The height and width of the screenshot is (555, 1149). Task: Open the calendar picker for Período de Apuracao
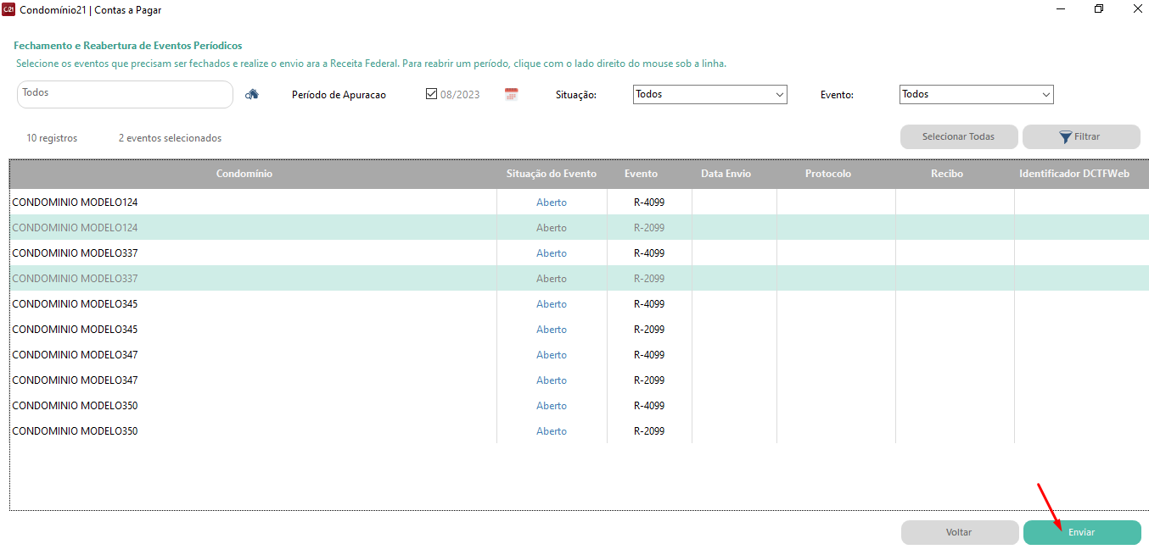pos(511,94)
